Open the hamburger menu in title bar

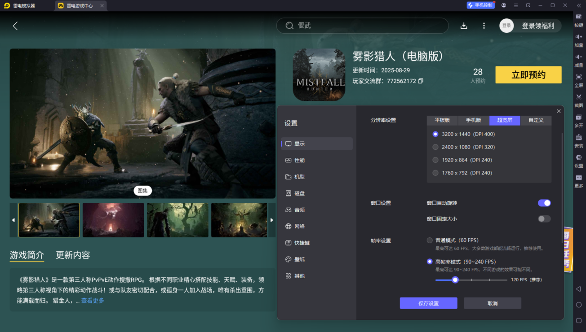point(516,5)
